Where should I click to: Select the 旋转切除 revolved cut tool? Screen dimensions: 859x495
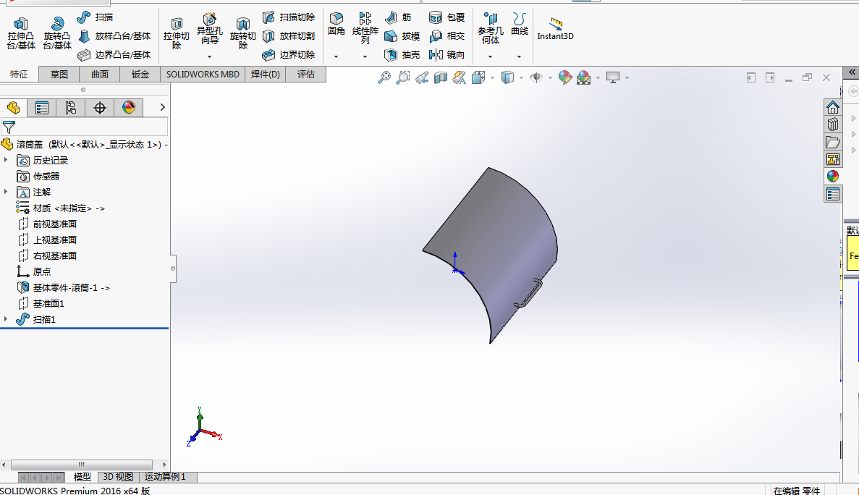point(242,33)
